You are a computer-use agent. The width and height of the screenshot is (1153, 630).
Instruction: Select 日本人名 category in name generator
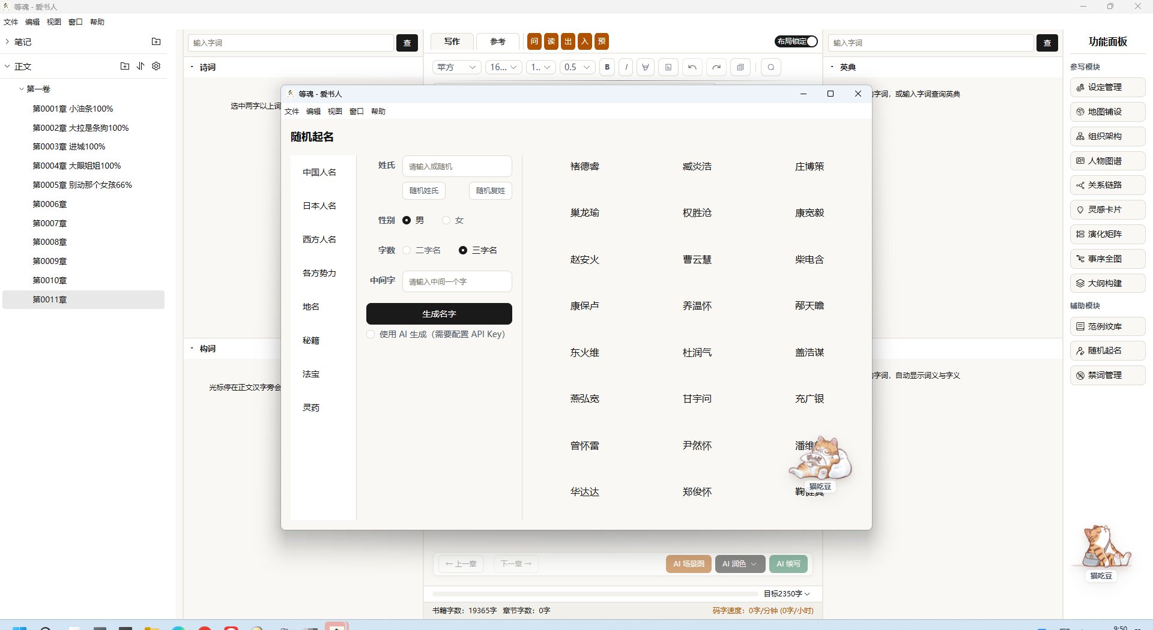click(x=319, y=206)
